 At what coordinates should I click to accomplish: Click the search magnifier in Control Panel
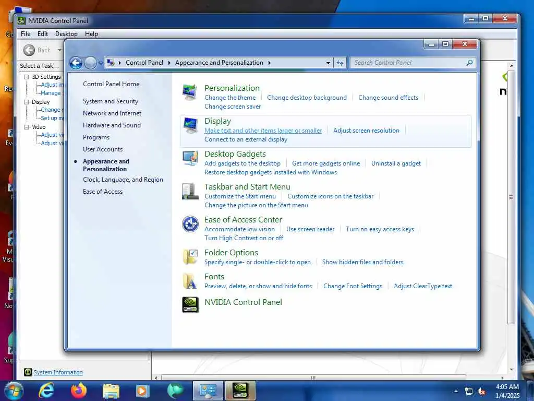click(x=469, y=63)
